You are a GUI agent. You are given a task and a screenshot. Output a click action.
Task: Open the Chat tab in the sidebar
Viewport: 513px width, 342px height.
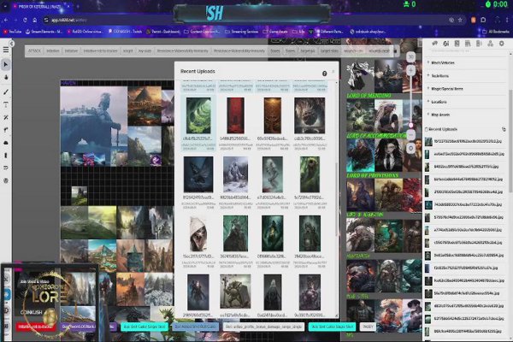(435, 44)
